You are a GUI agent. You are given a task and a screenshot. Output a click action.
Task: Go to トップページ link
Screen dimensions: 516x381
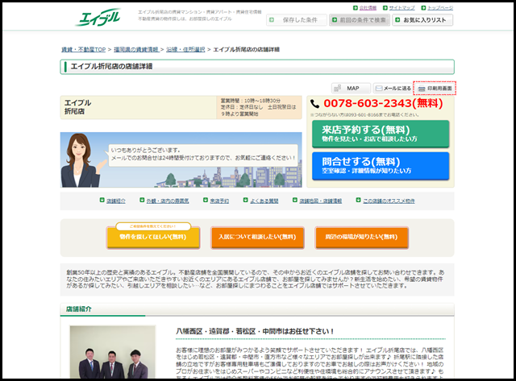click(439, 7)
